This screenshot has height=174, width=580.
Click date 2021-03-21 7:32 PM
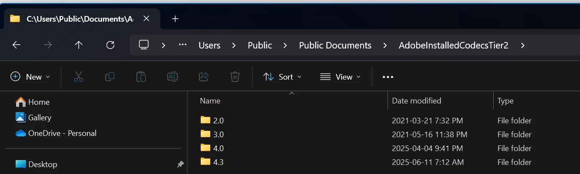[x=427, y=121]
